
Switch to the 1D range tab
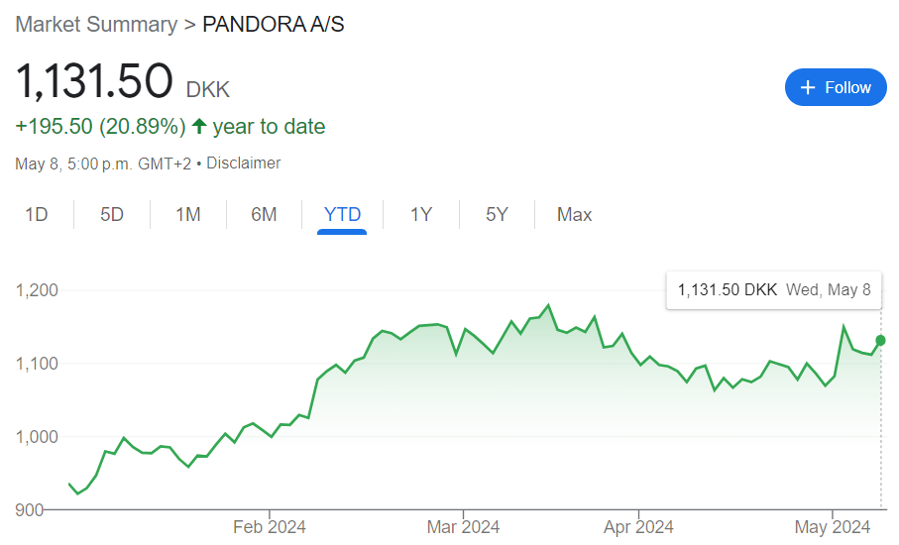(x=37, y=214)
